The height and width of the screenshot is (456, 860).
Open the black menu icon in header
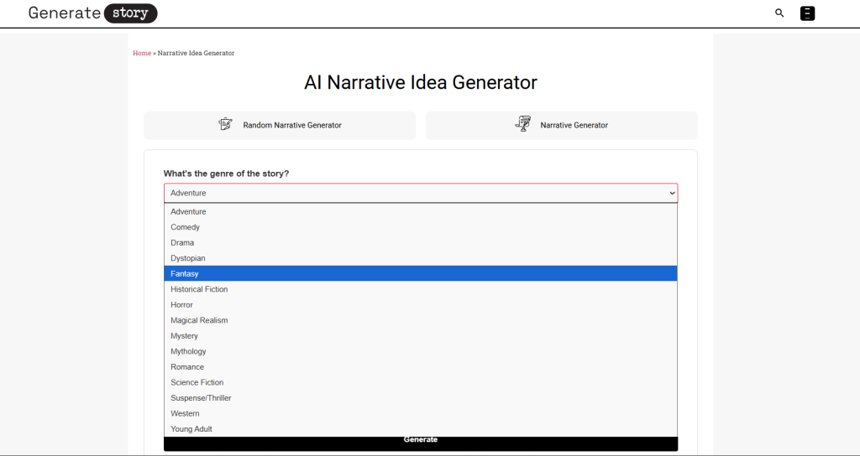pos(807,13)
